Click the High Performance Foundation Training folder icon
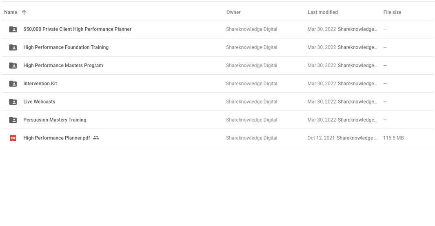 13,47
